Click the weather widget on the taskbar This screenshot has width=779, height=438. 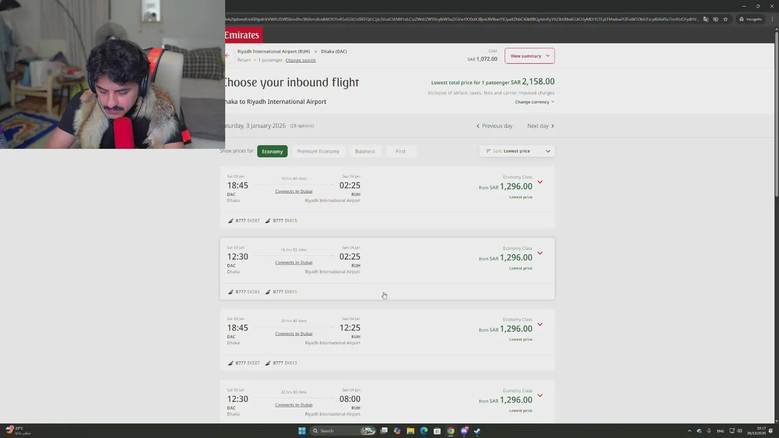(x=17, y=430)
